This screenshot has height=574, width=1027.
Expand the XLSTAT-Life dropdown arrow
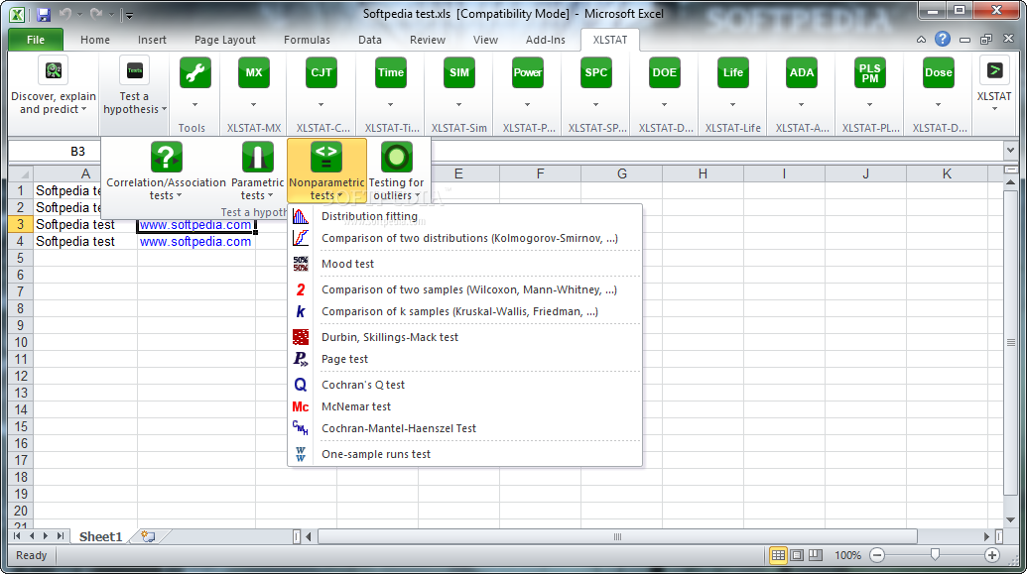[733, 105]
